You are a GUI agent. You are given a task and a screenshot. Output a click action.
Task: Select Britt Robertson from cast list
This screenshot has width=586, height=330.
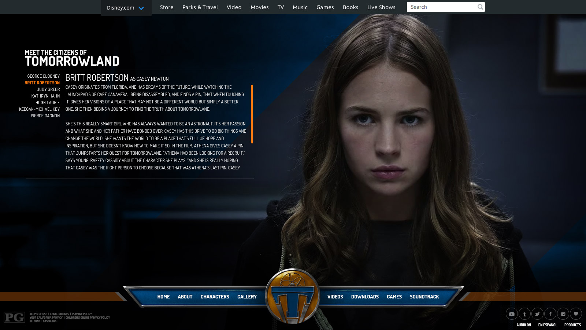click(x=42, y=83)
